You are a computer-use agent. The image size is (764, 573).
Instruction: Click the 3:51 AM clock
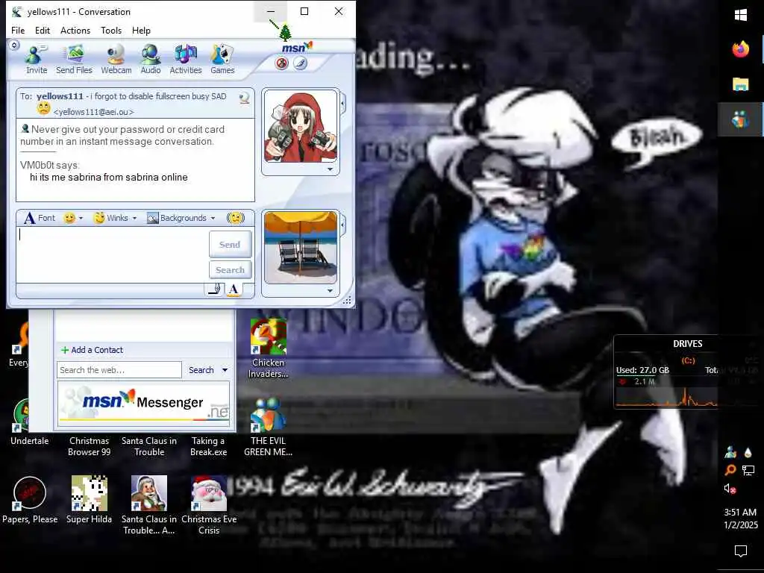pyautogui.click(x=740, y=512)
